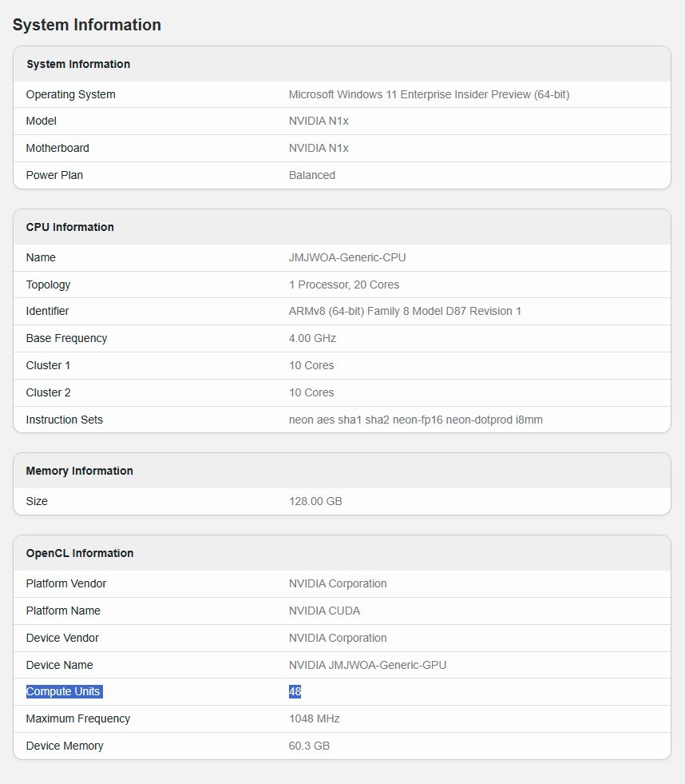Click the 'Memory Information' header
685x784 pixels.
80,471
